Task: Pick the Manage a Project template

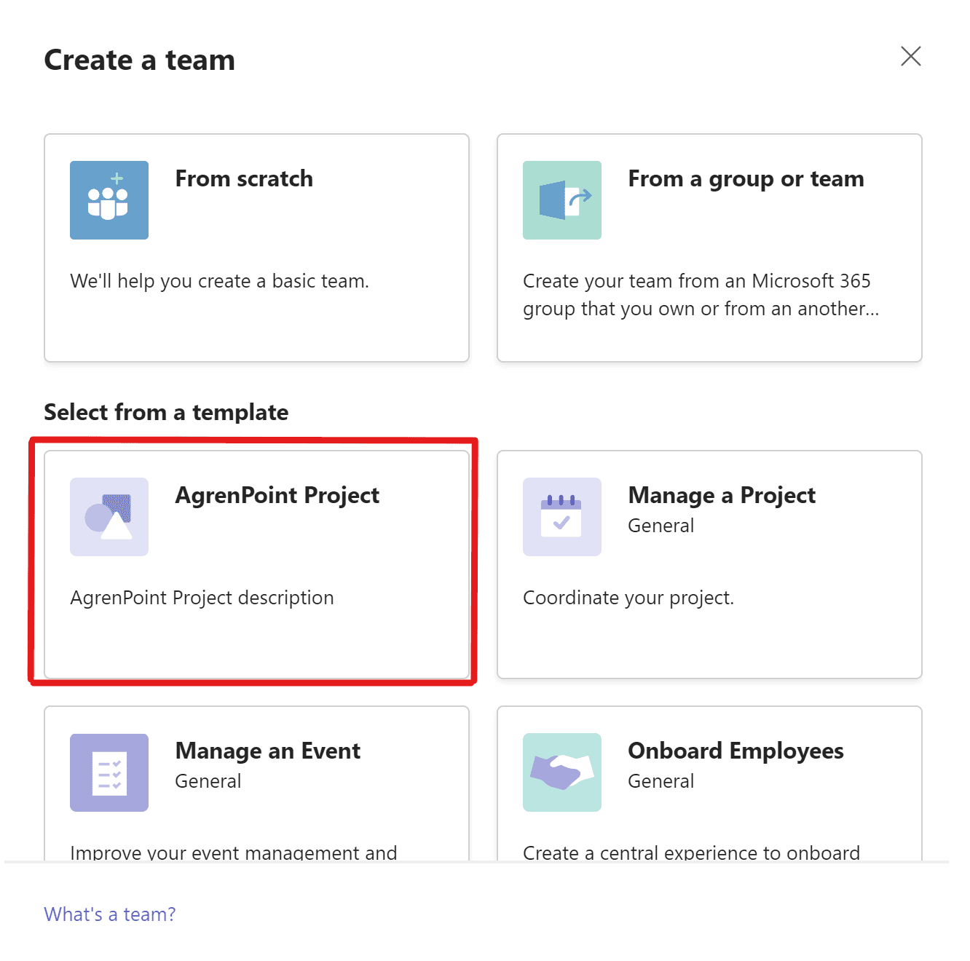Action: click(x=709, y=565)
